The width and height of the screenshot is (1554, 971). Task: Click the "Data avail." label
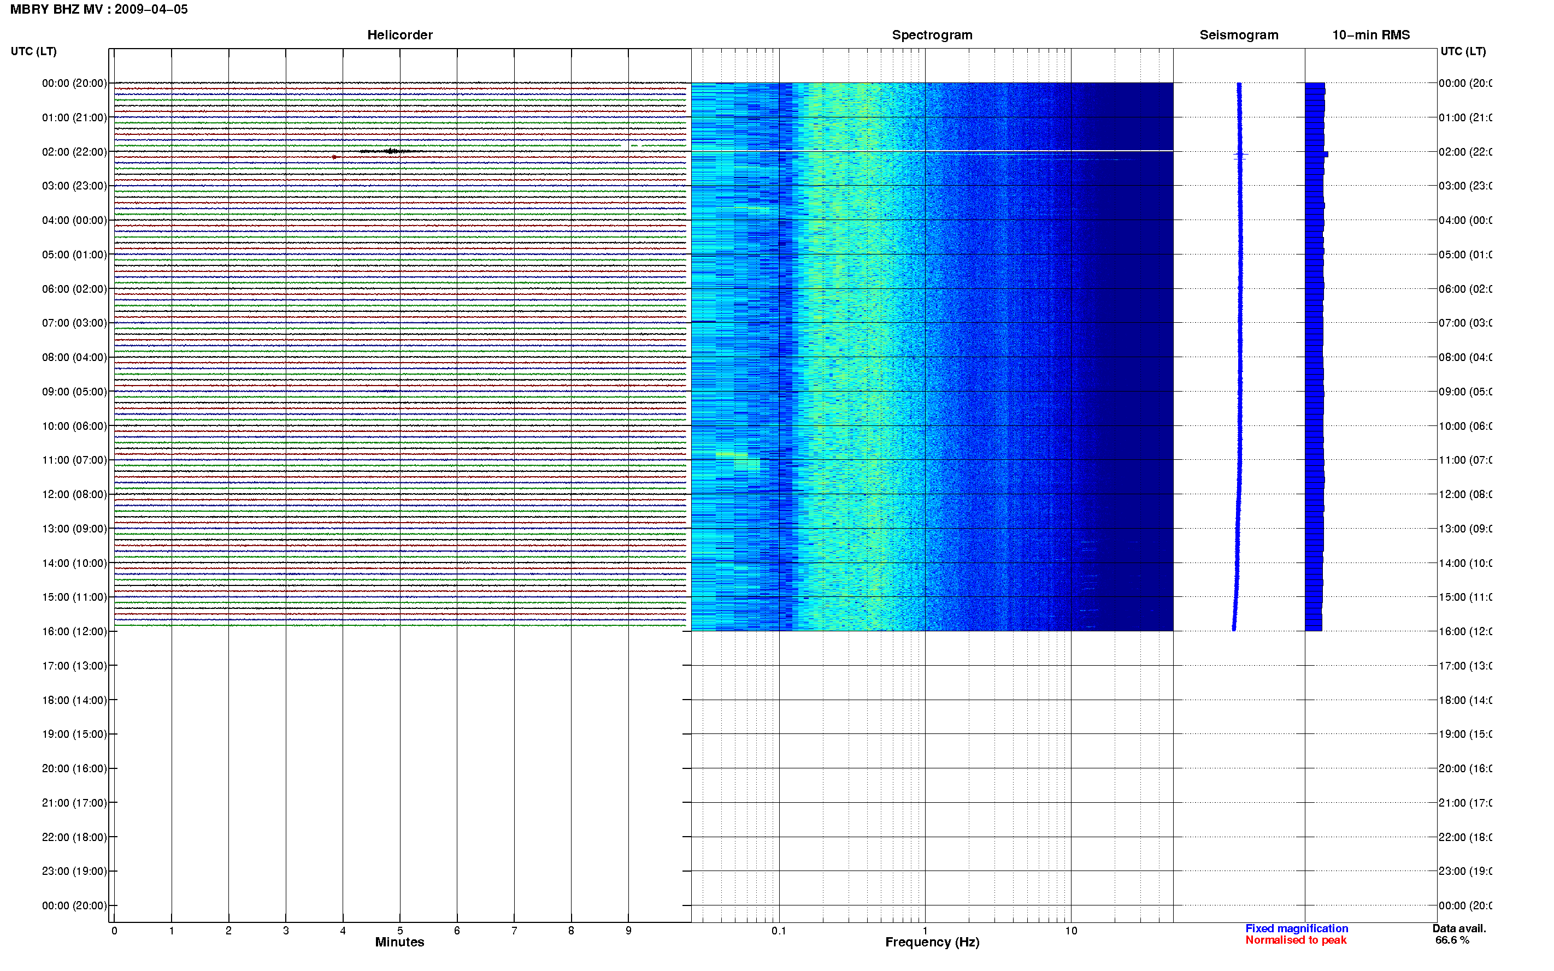coord(1459,928)
